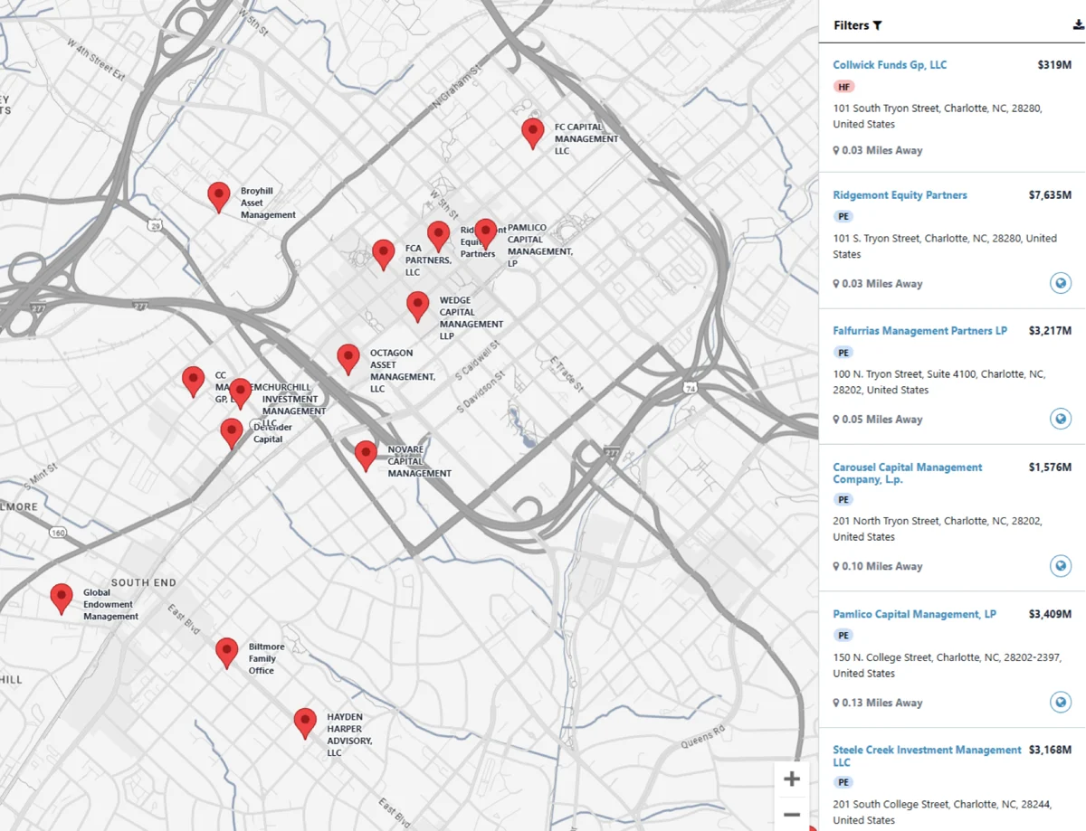The width and height of the screenshot is (1086, 831).
Task: Open the website globe for Pamlico Capital Management
Action: 1061,702
